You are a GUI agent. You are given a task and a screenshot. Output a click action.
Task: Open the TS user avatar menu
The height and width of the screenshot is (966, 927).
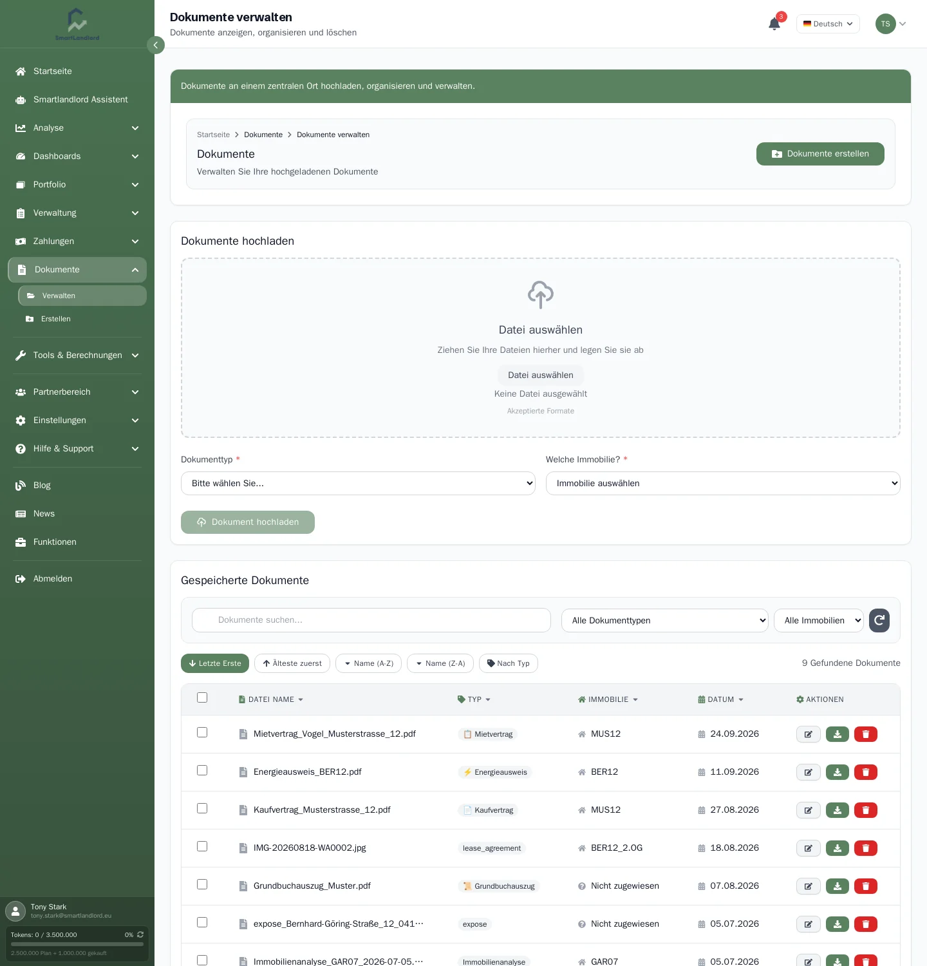tap(891, 24)
